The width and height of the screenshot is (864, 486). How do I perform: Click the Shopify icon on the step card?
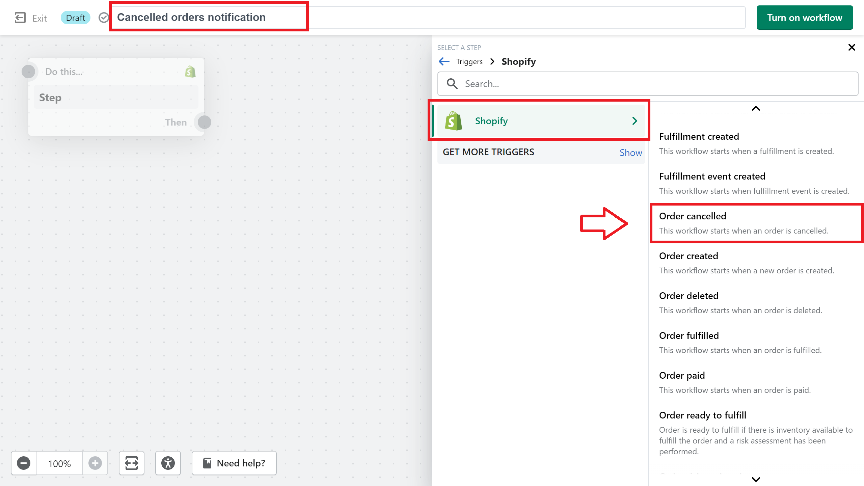point(190,72)
